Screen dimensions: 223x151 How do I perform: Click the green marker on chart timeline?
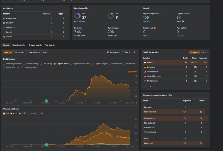tap(47, 101)
